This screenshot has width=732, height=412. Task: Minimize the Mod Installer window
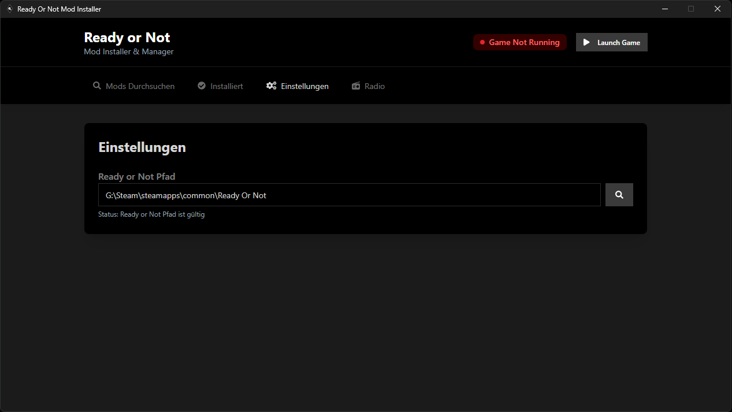click(665, 9)
